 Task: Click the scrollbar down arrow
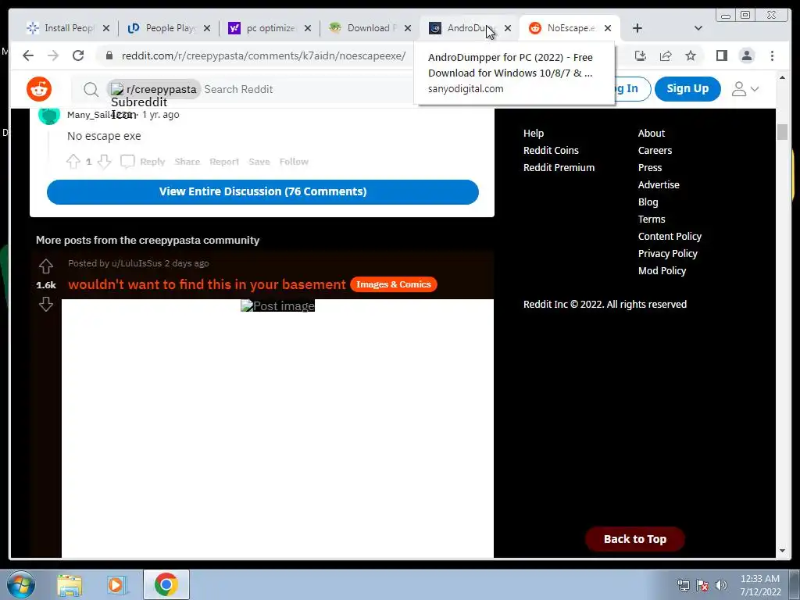782,551
